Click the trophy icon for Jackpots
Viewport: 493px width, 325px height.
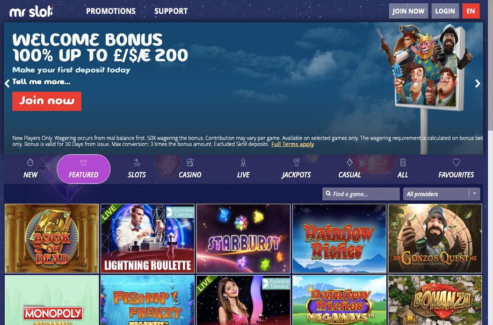pyautogui.click(x=296, y=162)
